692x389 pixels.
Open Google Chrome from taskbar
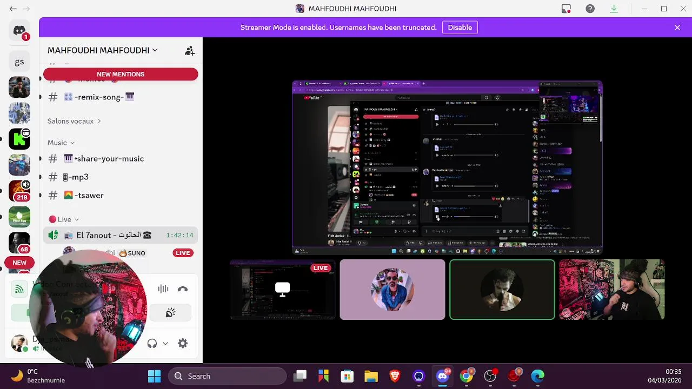[x=466, y=376]
